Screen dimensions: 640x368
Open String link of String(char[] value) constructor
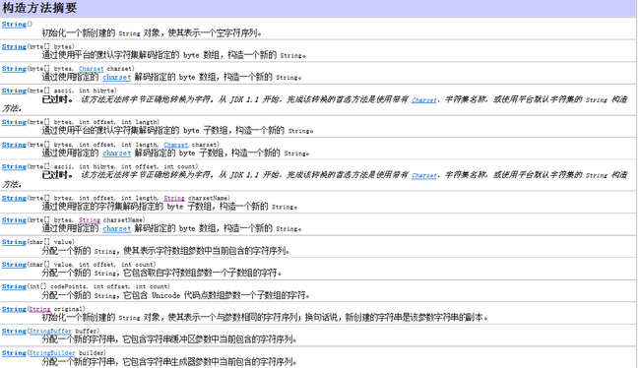14,242
